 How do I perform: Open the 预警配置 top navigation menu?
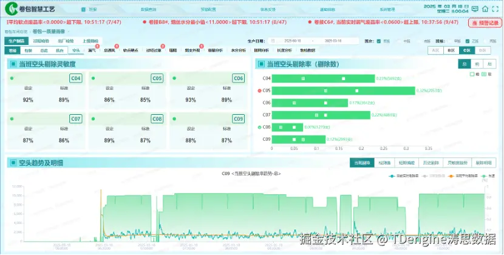208,9
